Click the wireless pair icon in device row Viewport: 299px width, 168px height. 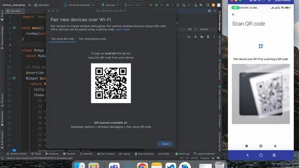pos(195,37)
